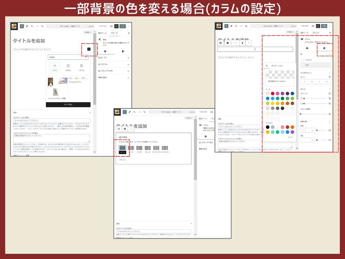Open 枠線と影 options kebab in right sidebar

click(x=329, y=122)
